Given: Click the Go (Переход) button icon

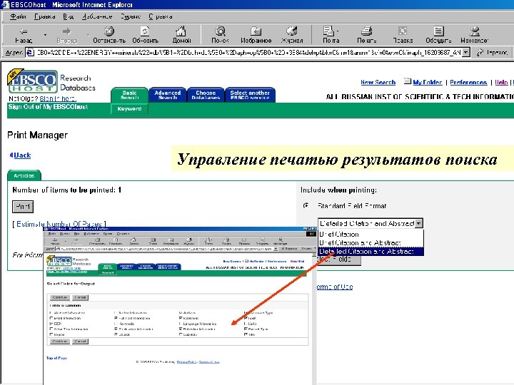Looking at the screenshot, I should 480,52.
